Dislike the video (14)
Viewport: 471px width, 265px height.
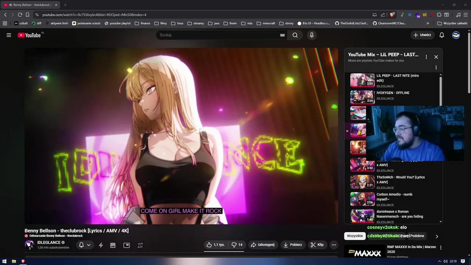click(237, 245)
